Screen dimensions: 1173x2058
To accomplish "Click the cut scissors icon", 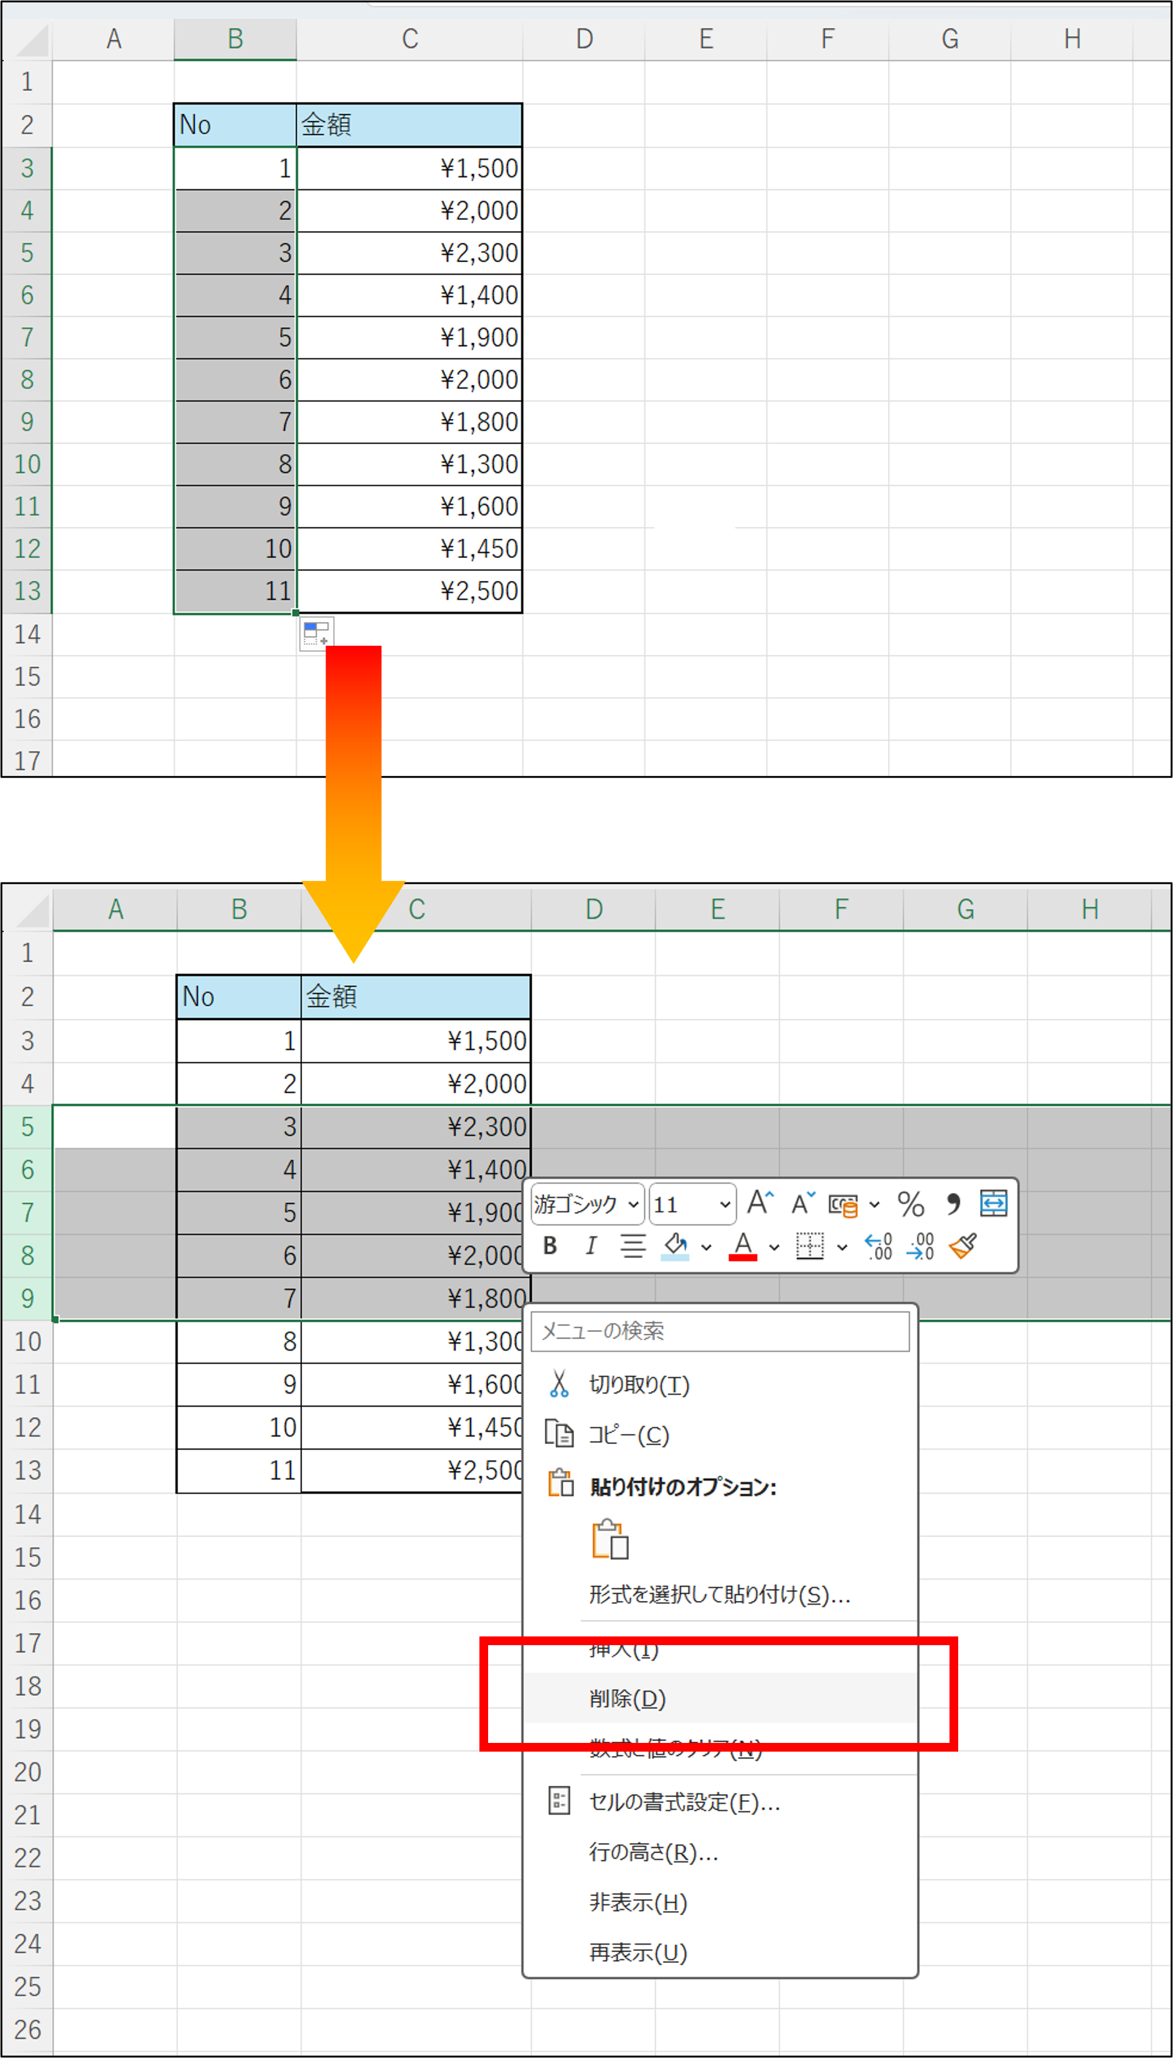I will [x=558, y=1384].
